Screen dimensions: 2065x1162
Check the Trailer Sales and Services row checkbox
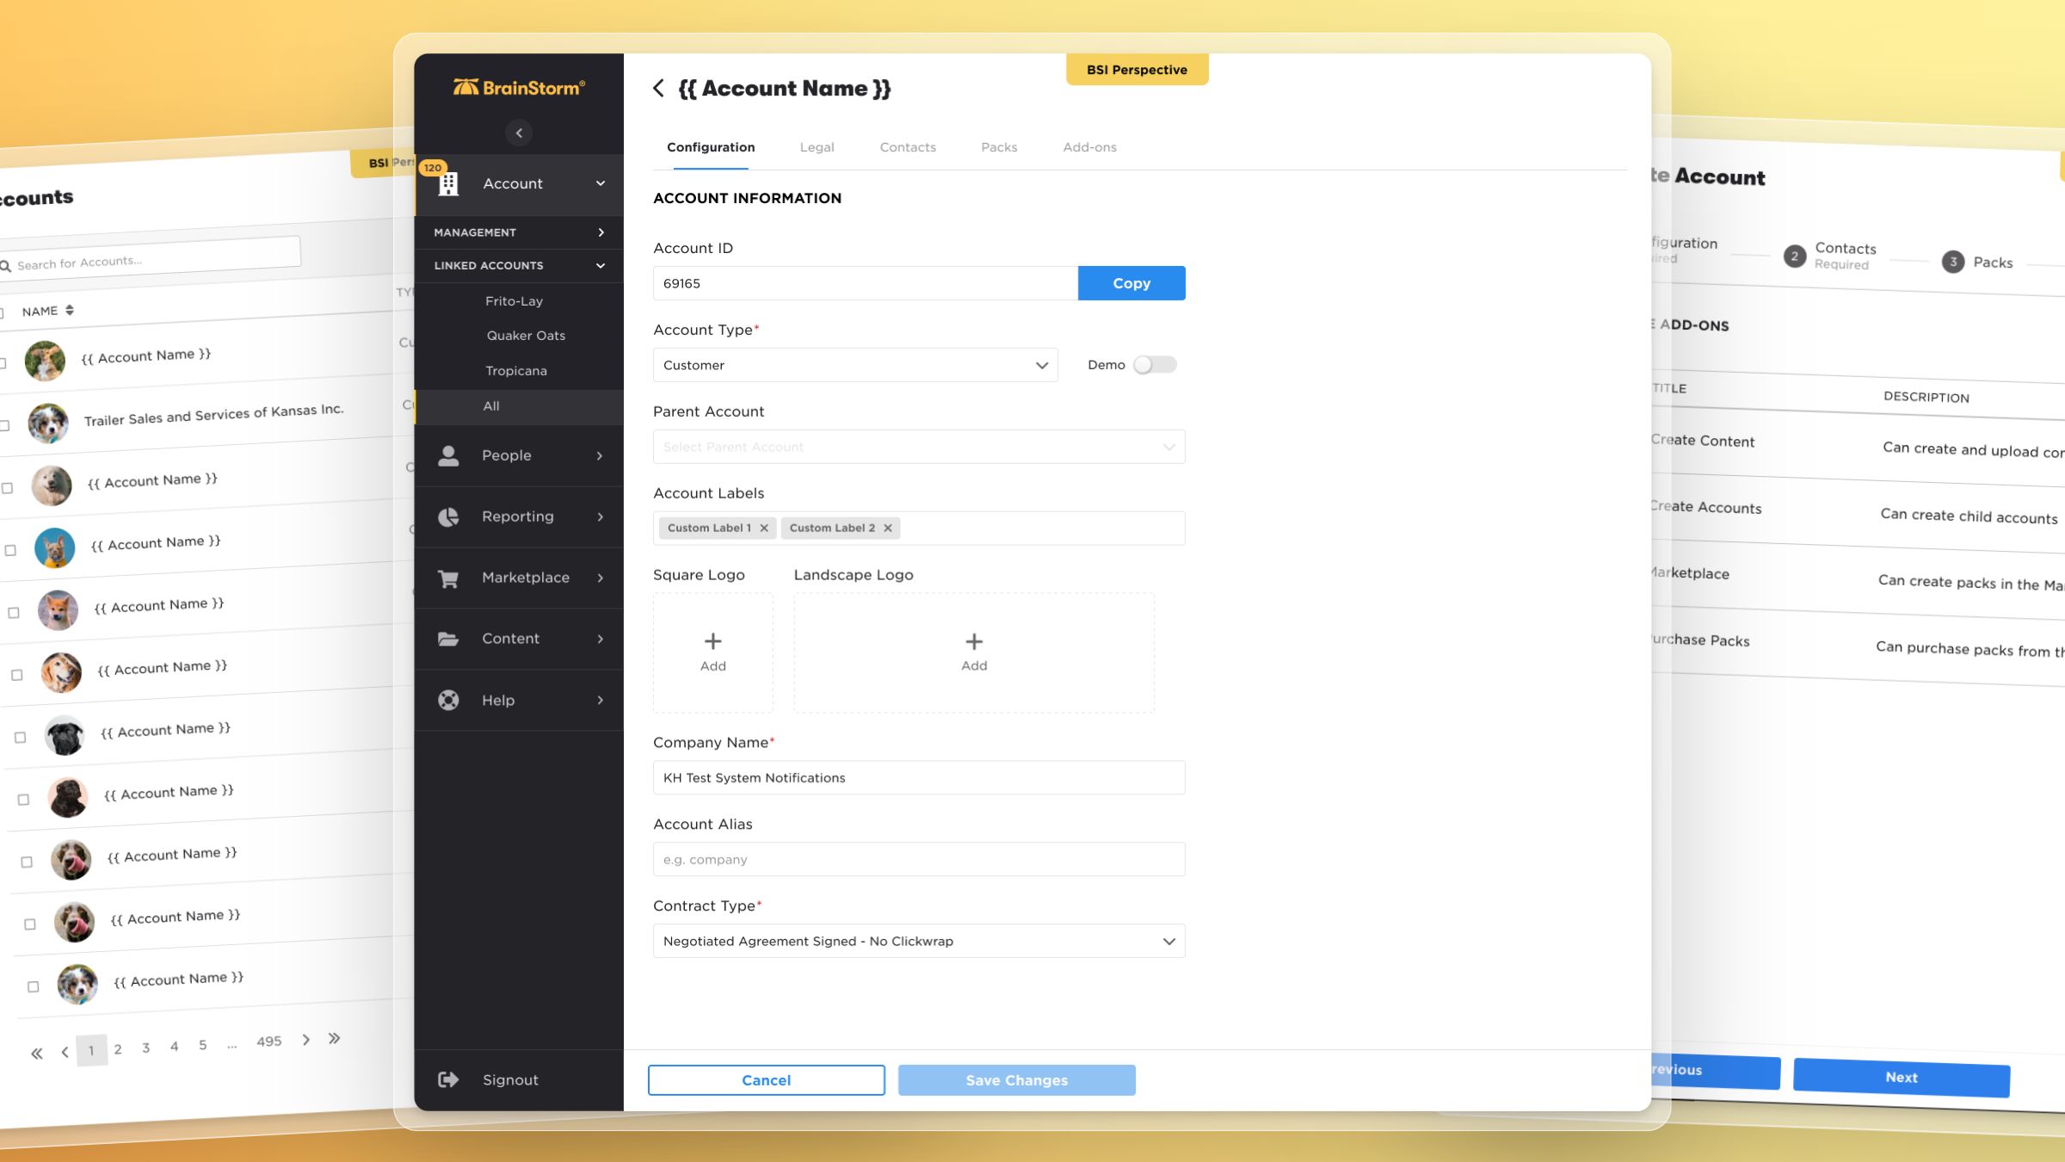click(x=5, y=425)
